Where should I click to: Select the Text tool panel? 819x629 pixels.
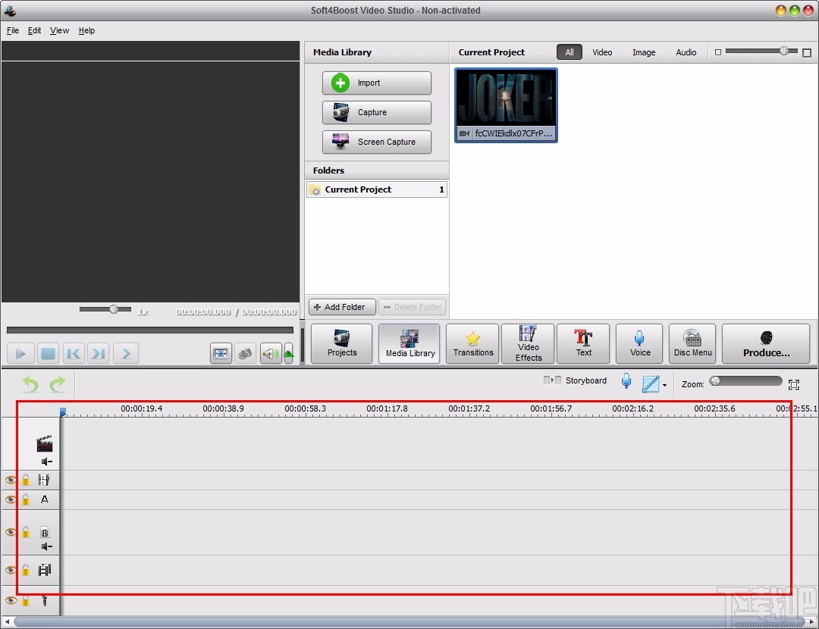click(583, 343)
